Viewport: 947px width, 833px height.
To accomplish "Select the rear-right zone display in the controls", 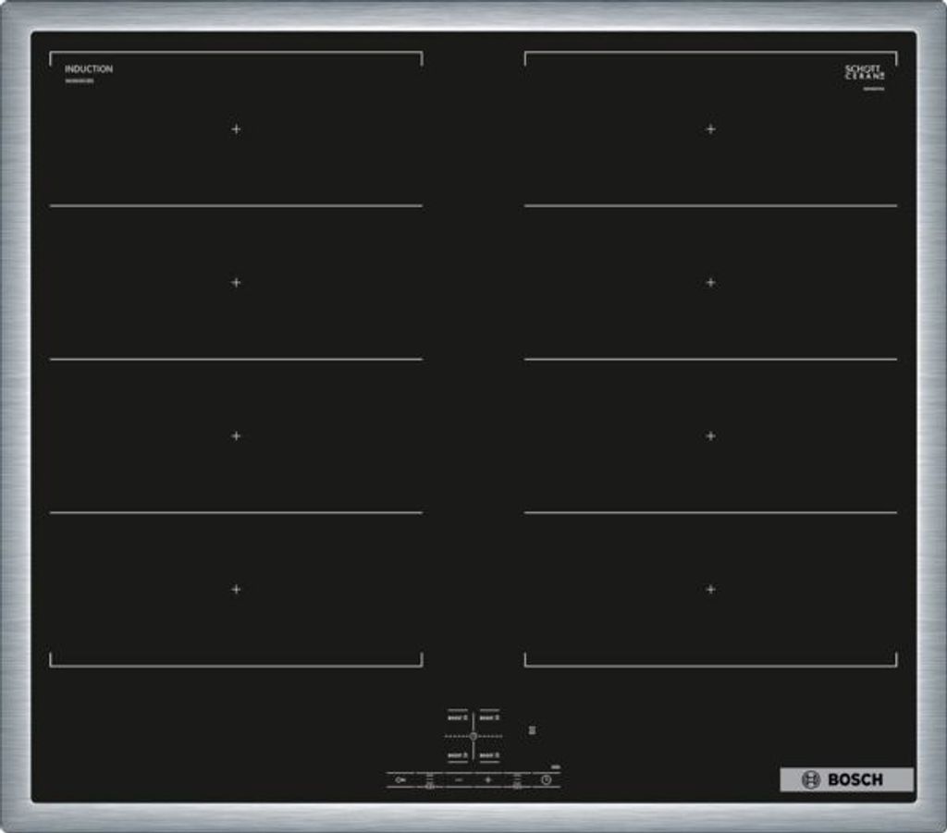I will click(x=489, y=717).
